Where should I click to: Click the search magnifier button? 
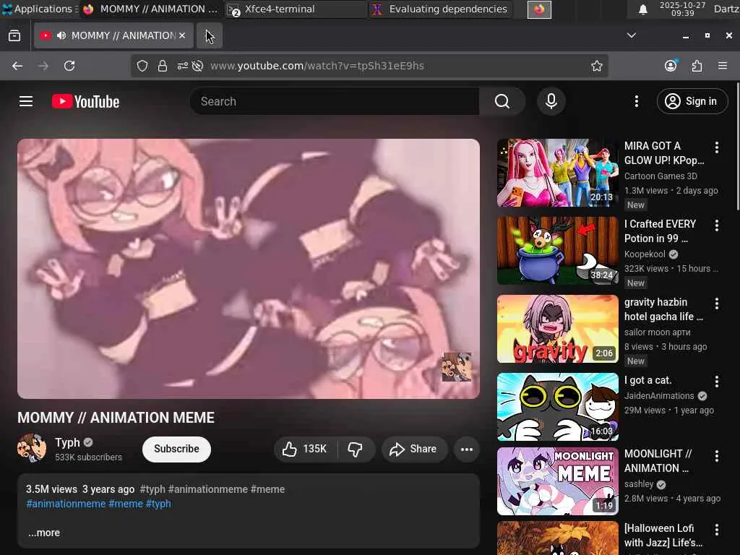coord(502,101)
